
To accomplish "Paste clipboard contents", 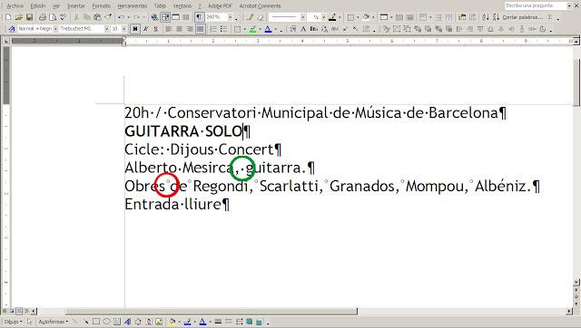I will [97, 17].
